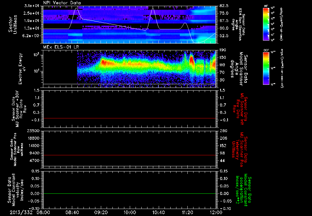Click the 11:20 time tick label

point(187,212)
